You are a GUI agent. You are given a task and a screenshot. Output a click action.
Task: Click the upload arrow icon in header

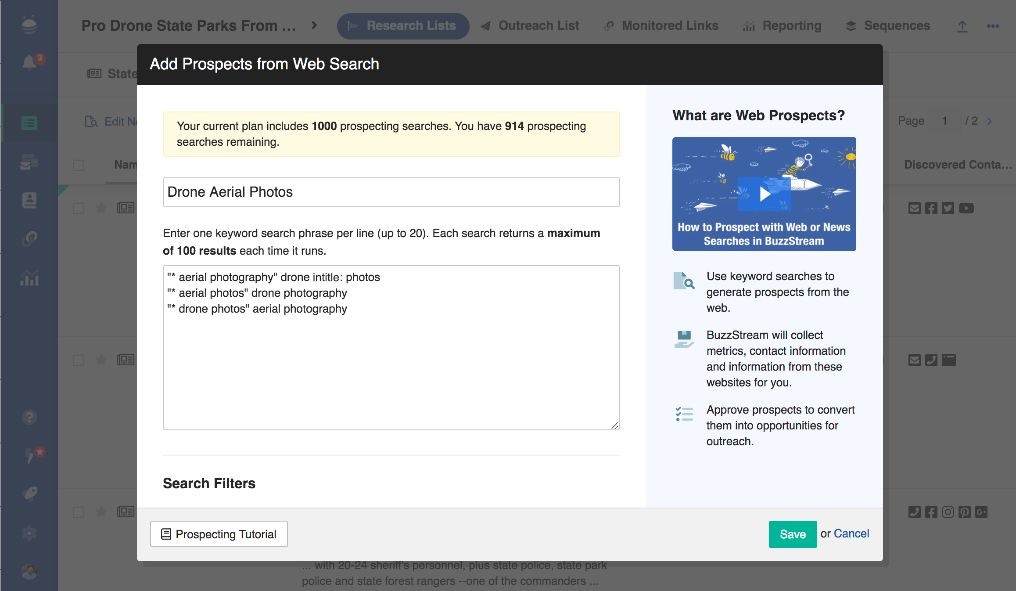962,26
